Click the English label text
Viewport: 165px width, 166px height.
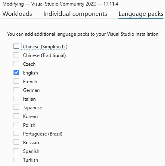coord(31,73)
